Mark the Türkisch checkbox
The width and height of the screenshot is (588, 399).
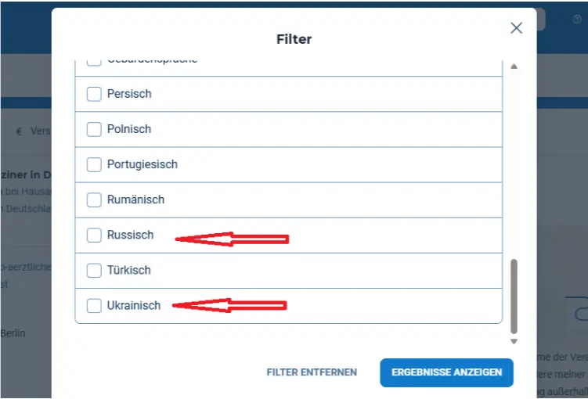coord(94,270)
